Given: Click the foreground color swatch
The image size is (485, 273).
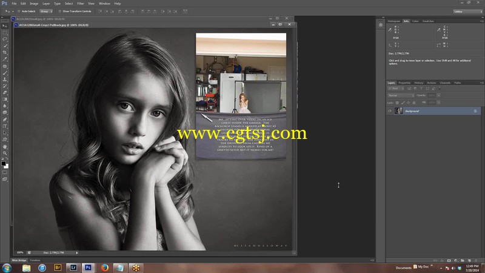Looking at the screenshot, I should [4, 163].
